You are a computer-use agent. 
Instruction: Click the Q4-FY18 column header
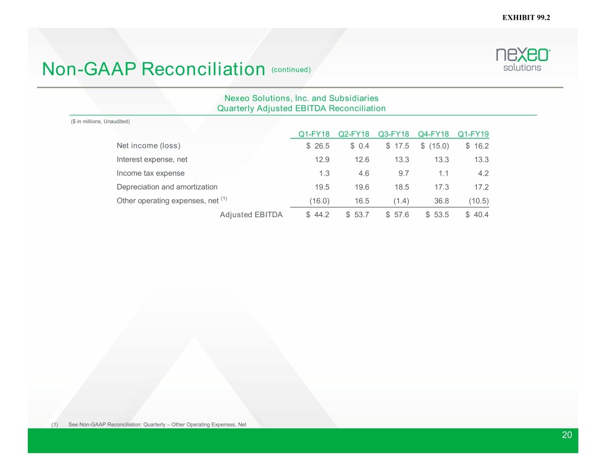tap(433, 134)
